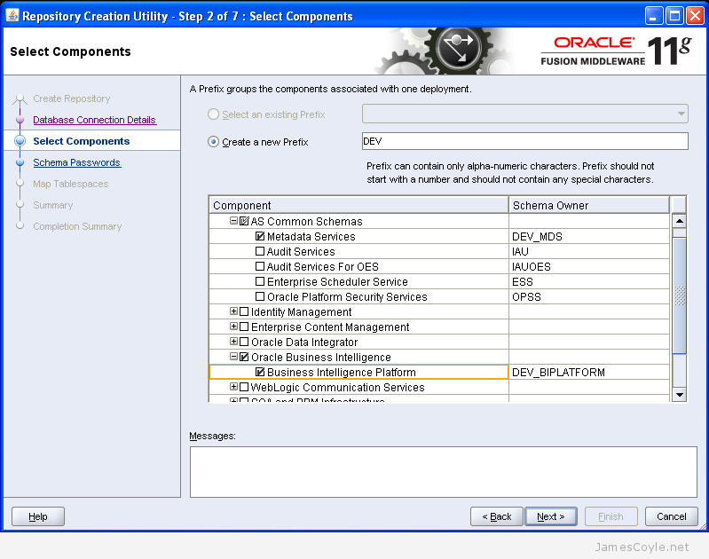The height and width of the screenshot is (559, 709).
Task: Select the DEV_BIPLATFORM schema owner cell
Action: click(x=589, y=372)
